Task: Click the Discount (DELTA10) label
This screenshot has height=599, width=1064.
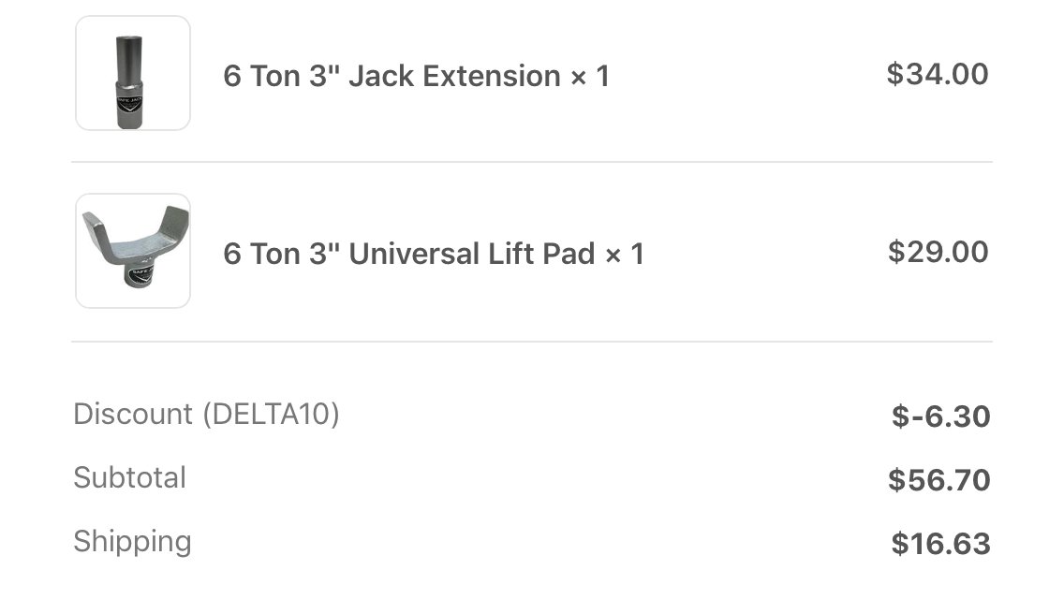Action: [x=206, y=415]
